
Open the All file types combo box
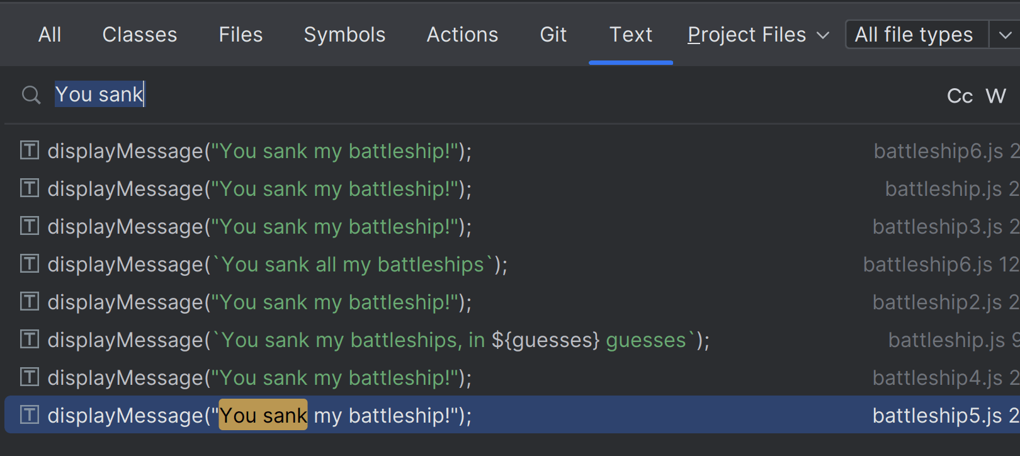(x=914, y=35)
